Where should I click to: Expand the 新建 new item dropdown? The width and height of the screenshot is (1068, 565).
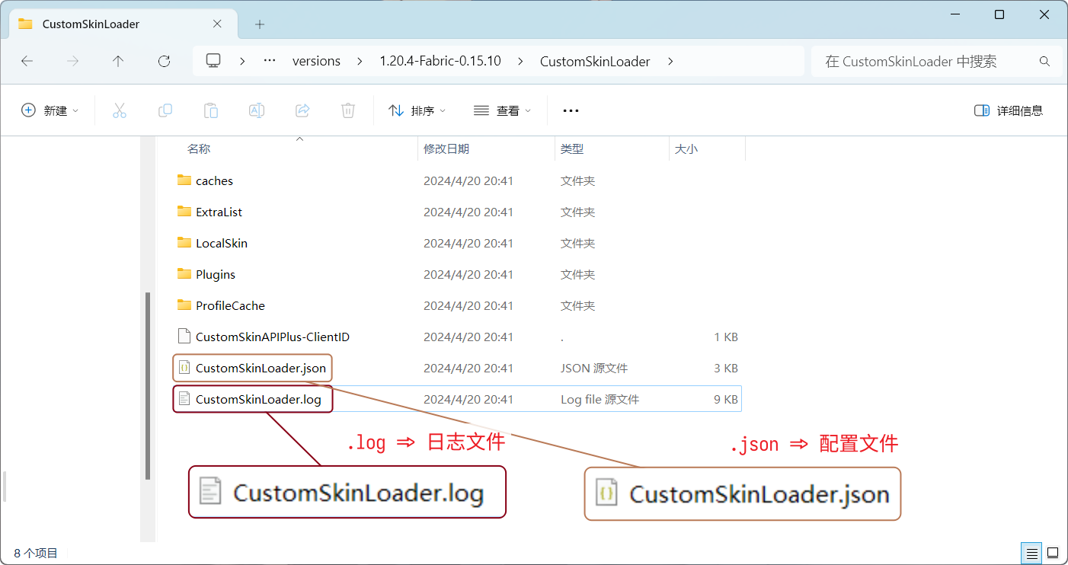click(x=50, y=110)
